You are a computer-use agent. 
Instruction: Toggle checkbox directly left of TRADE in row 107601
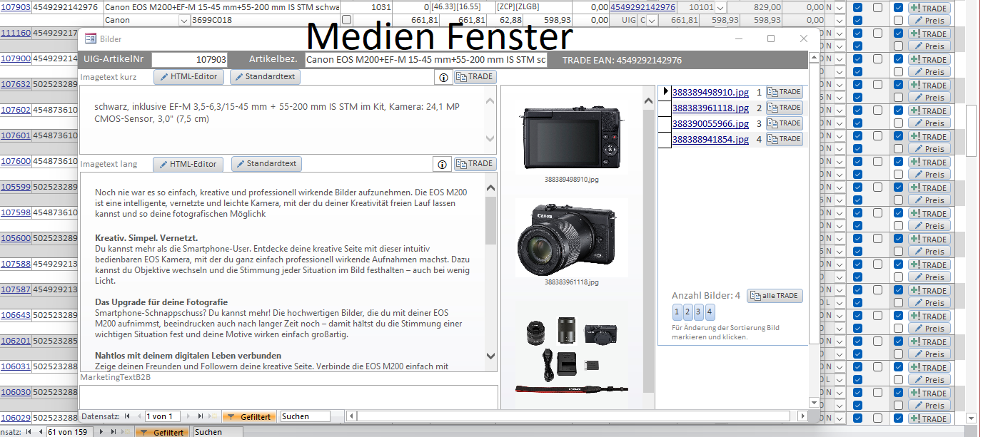(x=898, y=136)
